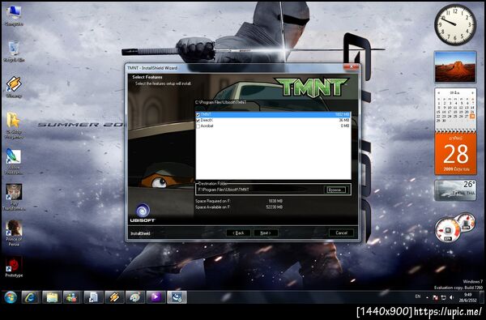Click the network tray icon
486x320 pixels.
(x=443, y=297)
